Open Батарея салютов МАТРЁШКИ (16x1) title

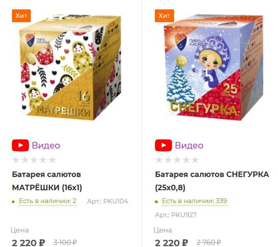47,181
